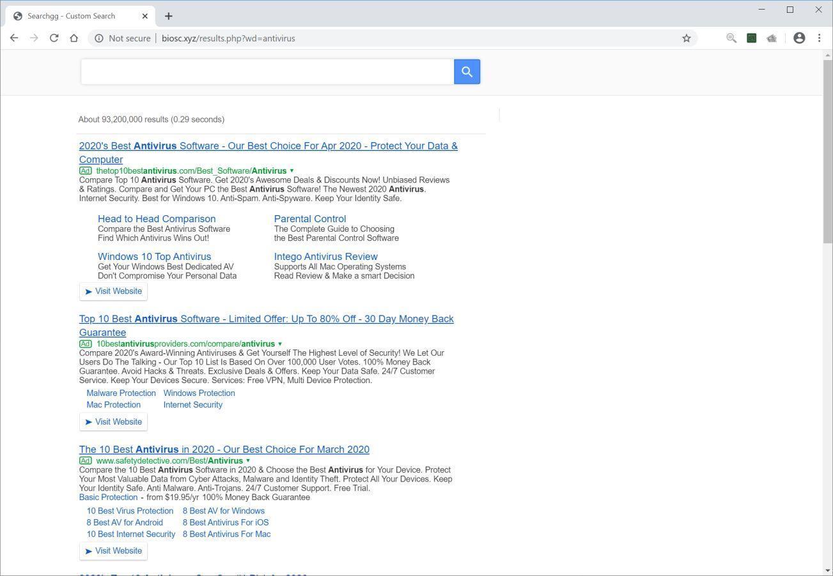833x576 pixels.
Task: View the Not secure site information icon
Action: [99, 38]
